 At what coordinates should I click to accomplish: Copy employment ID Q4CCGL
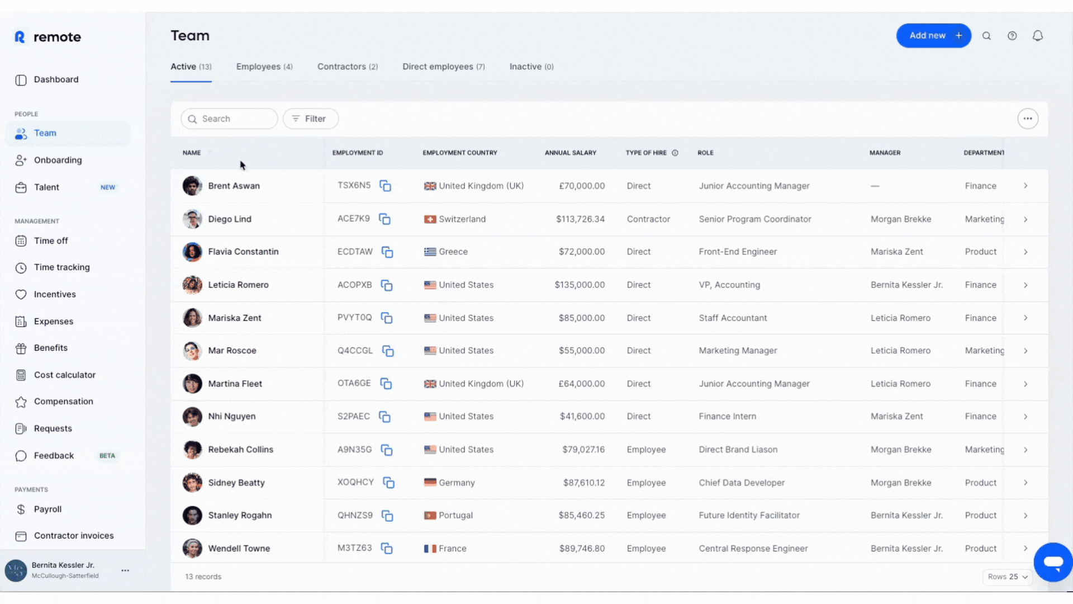coord(388,351)
